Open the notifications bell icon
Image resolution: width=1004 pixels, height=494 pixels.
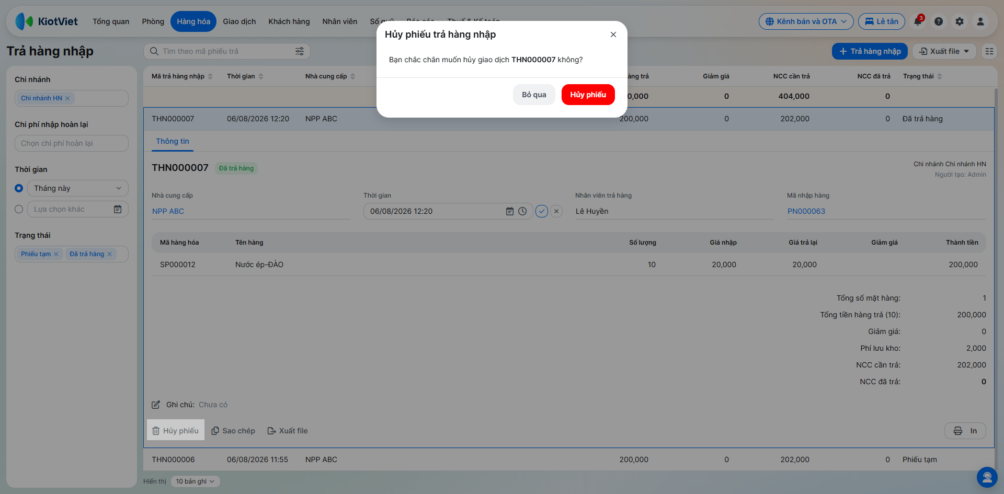[918, 21]
